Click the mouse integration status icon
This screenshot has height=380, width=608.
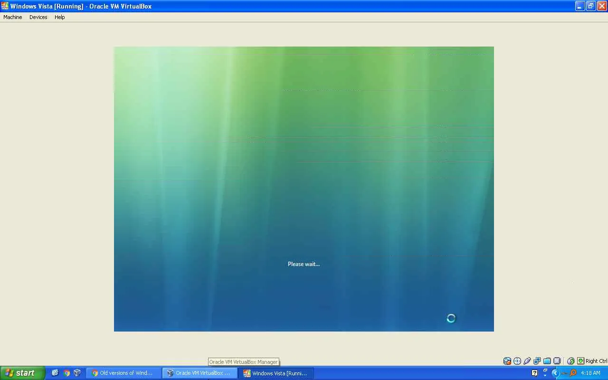pyautogui.click(x=571, y=361)
